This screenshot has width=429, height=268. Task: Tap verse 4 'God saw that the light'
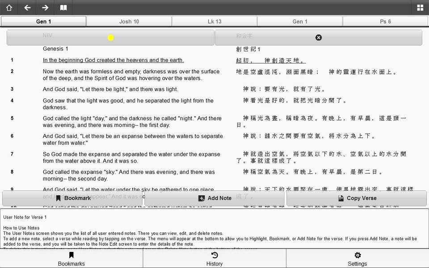click(128, 104)
